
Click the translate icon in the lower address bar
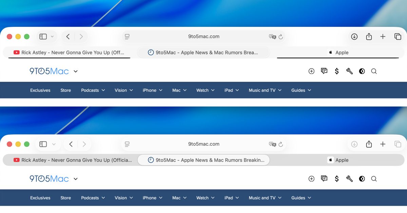(272, 144)
